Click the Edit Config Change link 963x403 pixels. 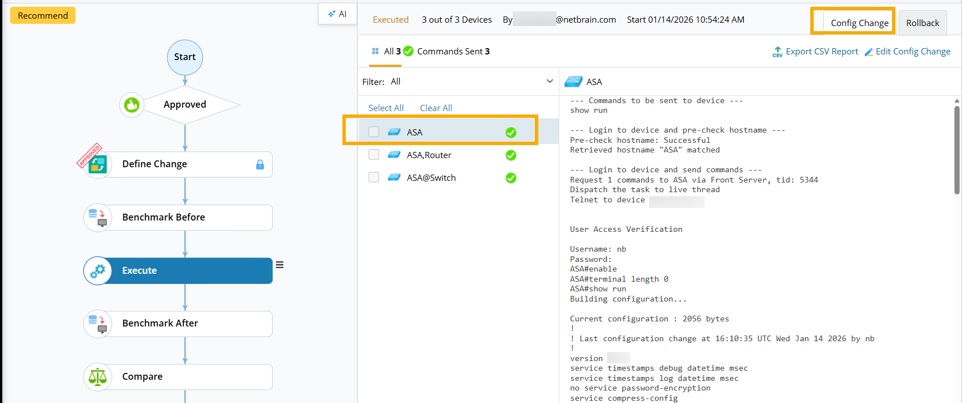click(x=912, y=52)
